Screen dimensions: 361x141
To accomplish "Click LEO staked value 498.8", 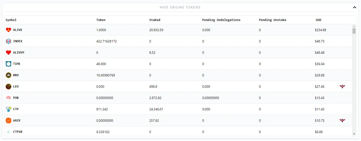I will (153, 86).
